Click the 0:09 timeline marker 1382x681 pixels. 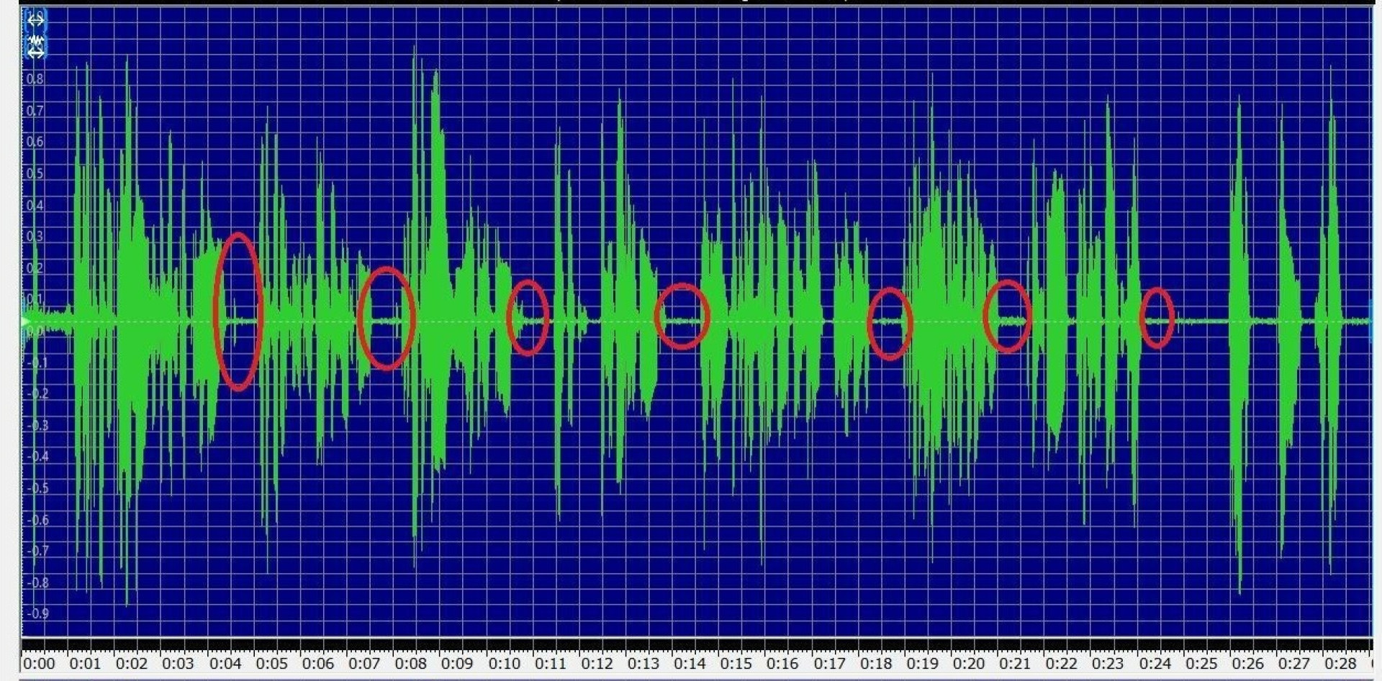pos(456,663)
